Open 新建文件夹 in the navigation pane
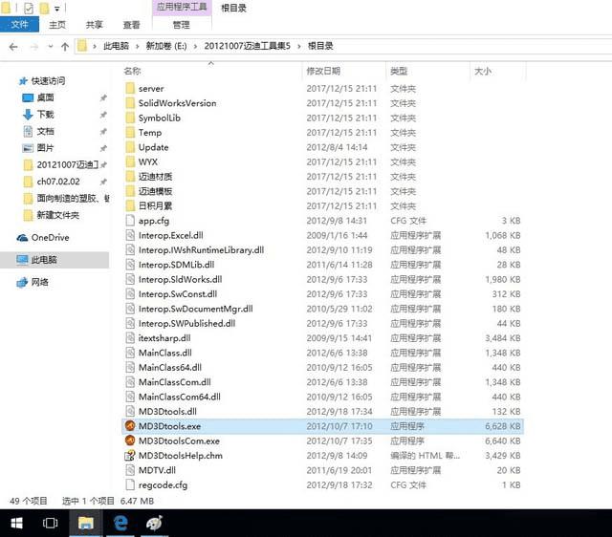Image resolution: width=612 pixels, height=537 pixels. 57,215
